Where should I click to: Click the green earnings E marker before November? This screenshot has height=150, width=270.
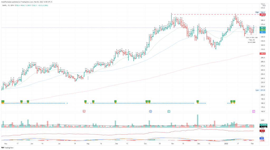click(x=169, y=111)
